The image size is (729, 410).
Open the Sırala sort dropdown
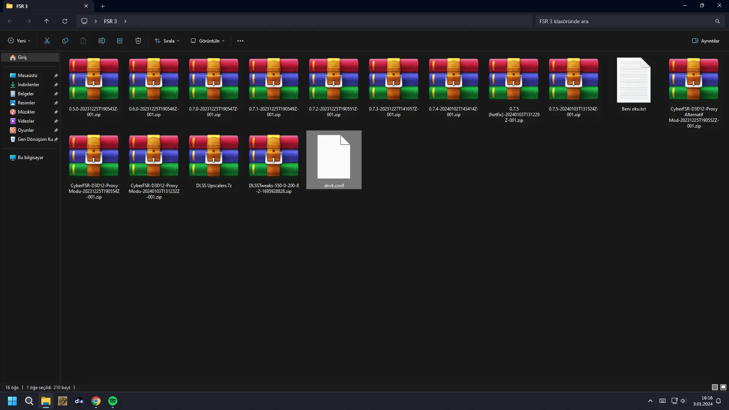pyautogui.click(x=167, y=41)
